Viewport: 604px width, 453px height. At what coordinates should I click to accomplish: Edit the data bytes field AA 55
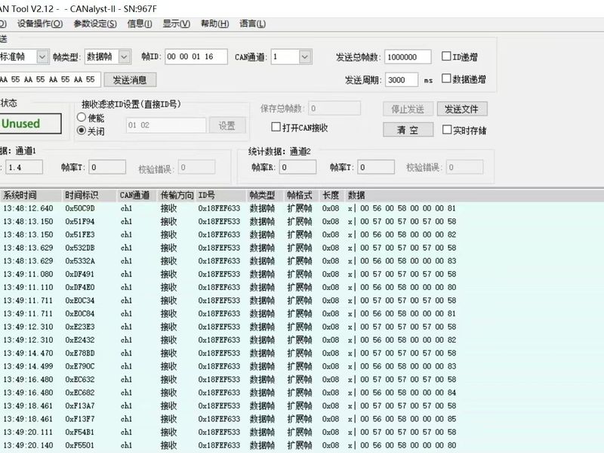pyautogui.click(x=50, y=79)
